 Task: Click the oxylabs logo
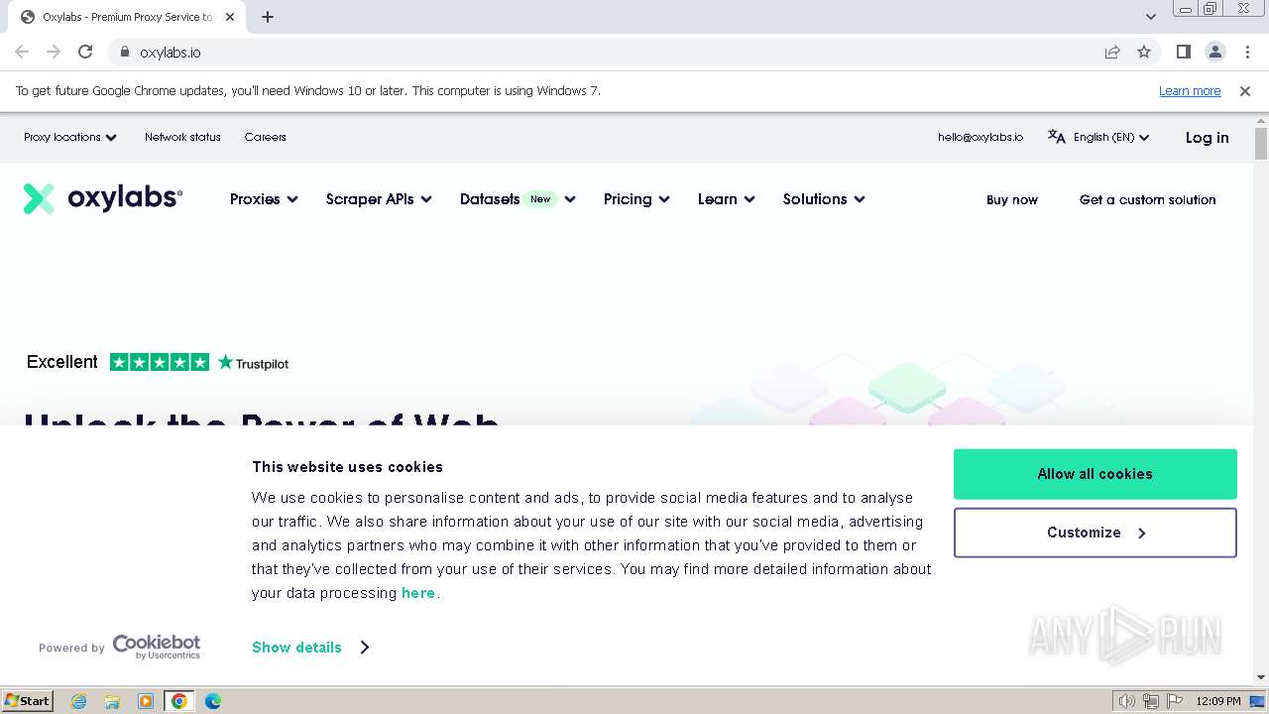click(103, 198)
